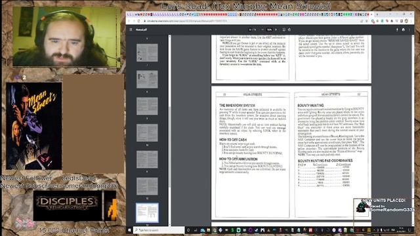The width and height of the screenshot is (420, 236).
Task: Click the browser profile avatar icon
Action: 406,21
